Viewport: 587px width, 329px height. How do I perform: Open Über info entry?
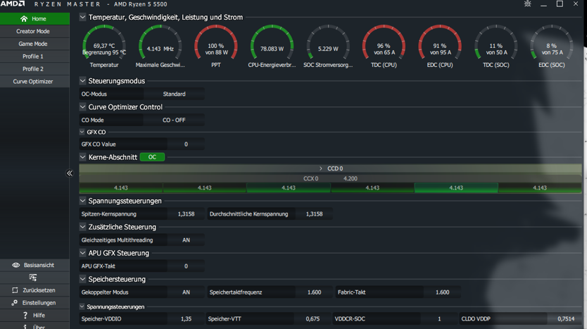tap(34, 326)
